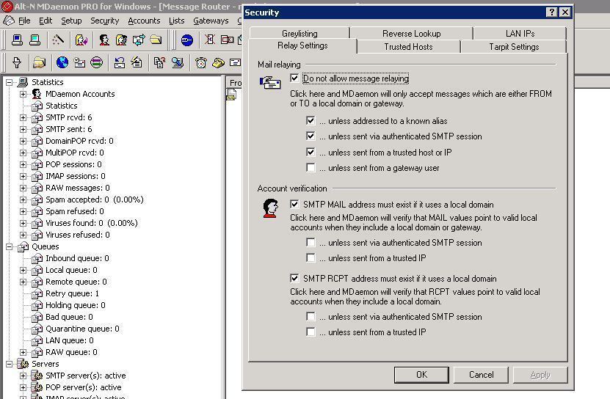This screenshot has width=610, height=399.
Task: Select 'Holding queue: 0' tree item
Action: coord(76,305)
